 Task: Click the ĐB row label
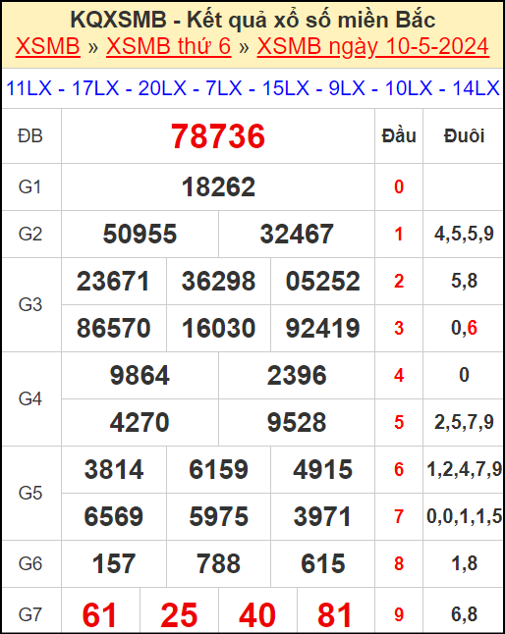30,135
